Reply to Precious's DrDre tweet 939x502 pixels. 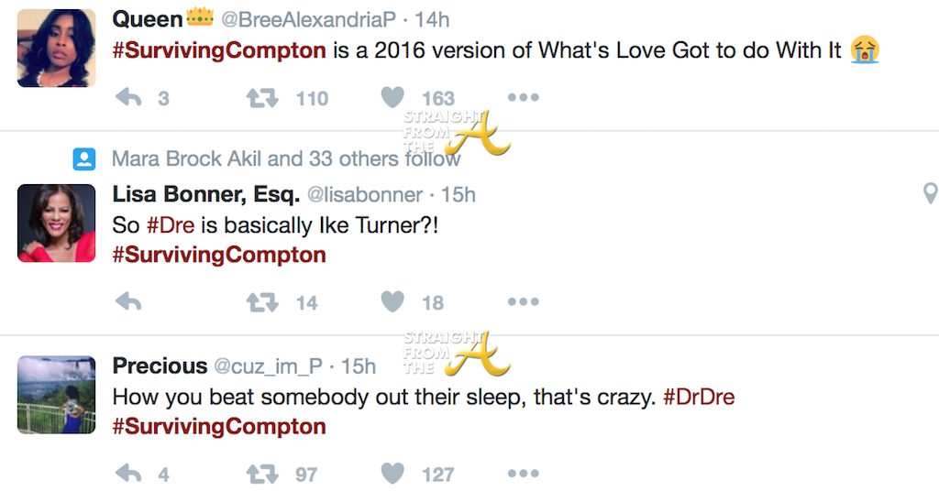point(129,473)
